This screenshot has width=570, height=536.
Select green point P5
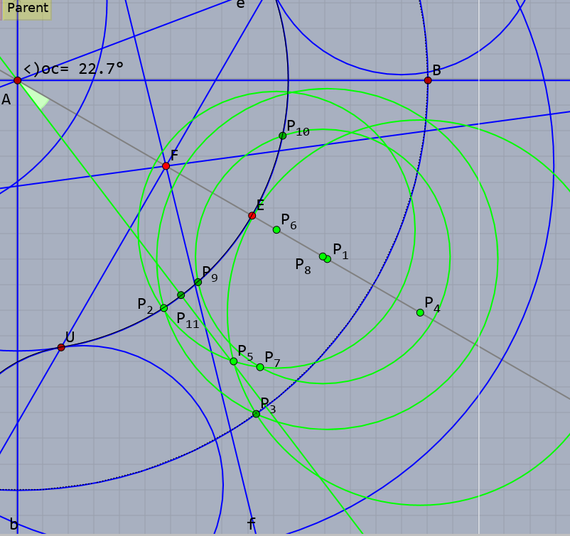tap(234, 361)
